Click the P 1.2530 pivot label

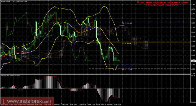(127, 43)
